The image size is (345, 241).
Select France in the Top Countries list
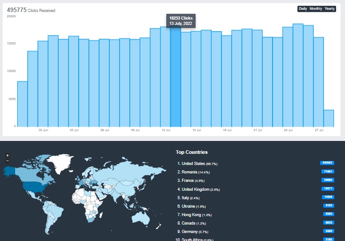(x=189, y=181)
